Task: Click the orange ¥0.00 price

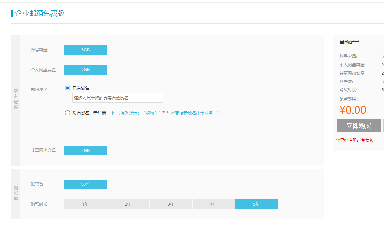Action: [353, 110]
